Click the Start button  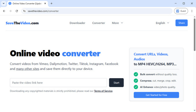click(116, 82)
